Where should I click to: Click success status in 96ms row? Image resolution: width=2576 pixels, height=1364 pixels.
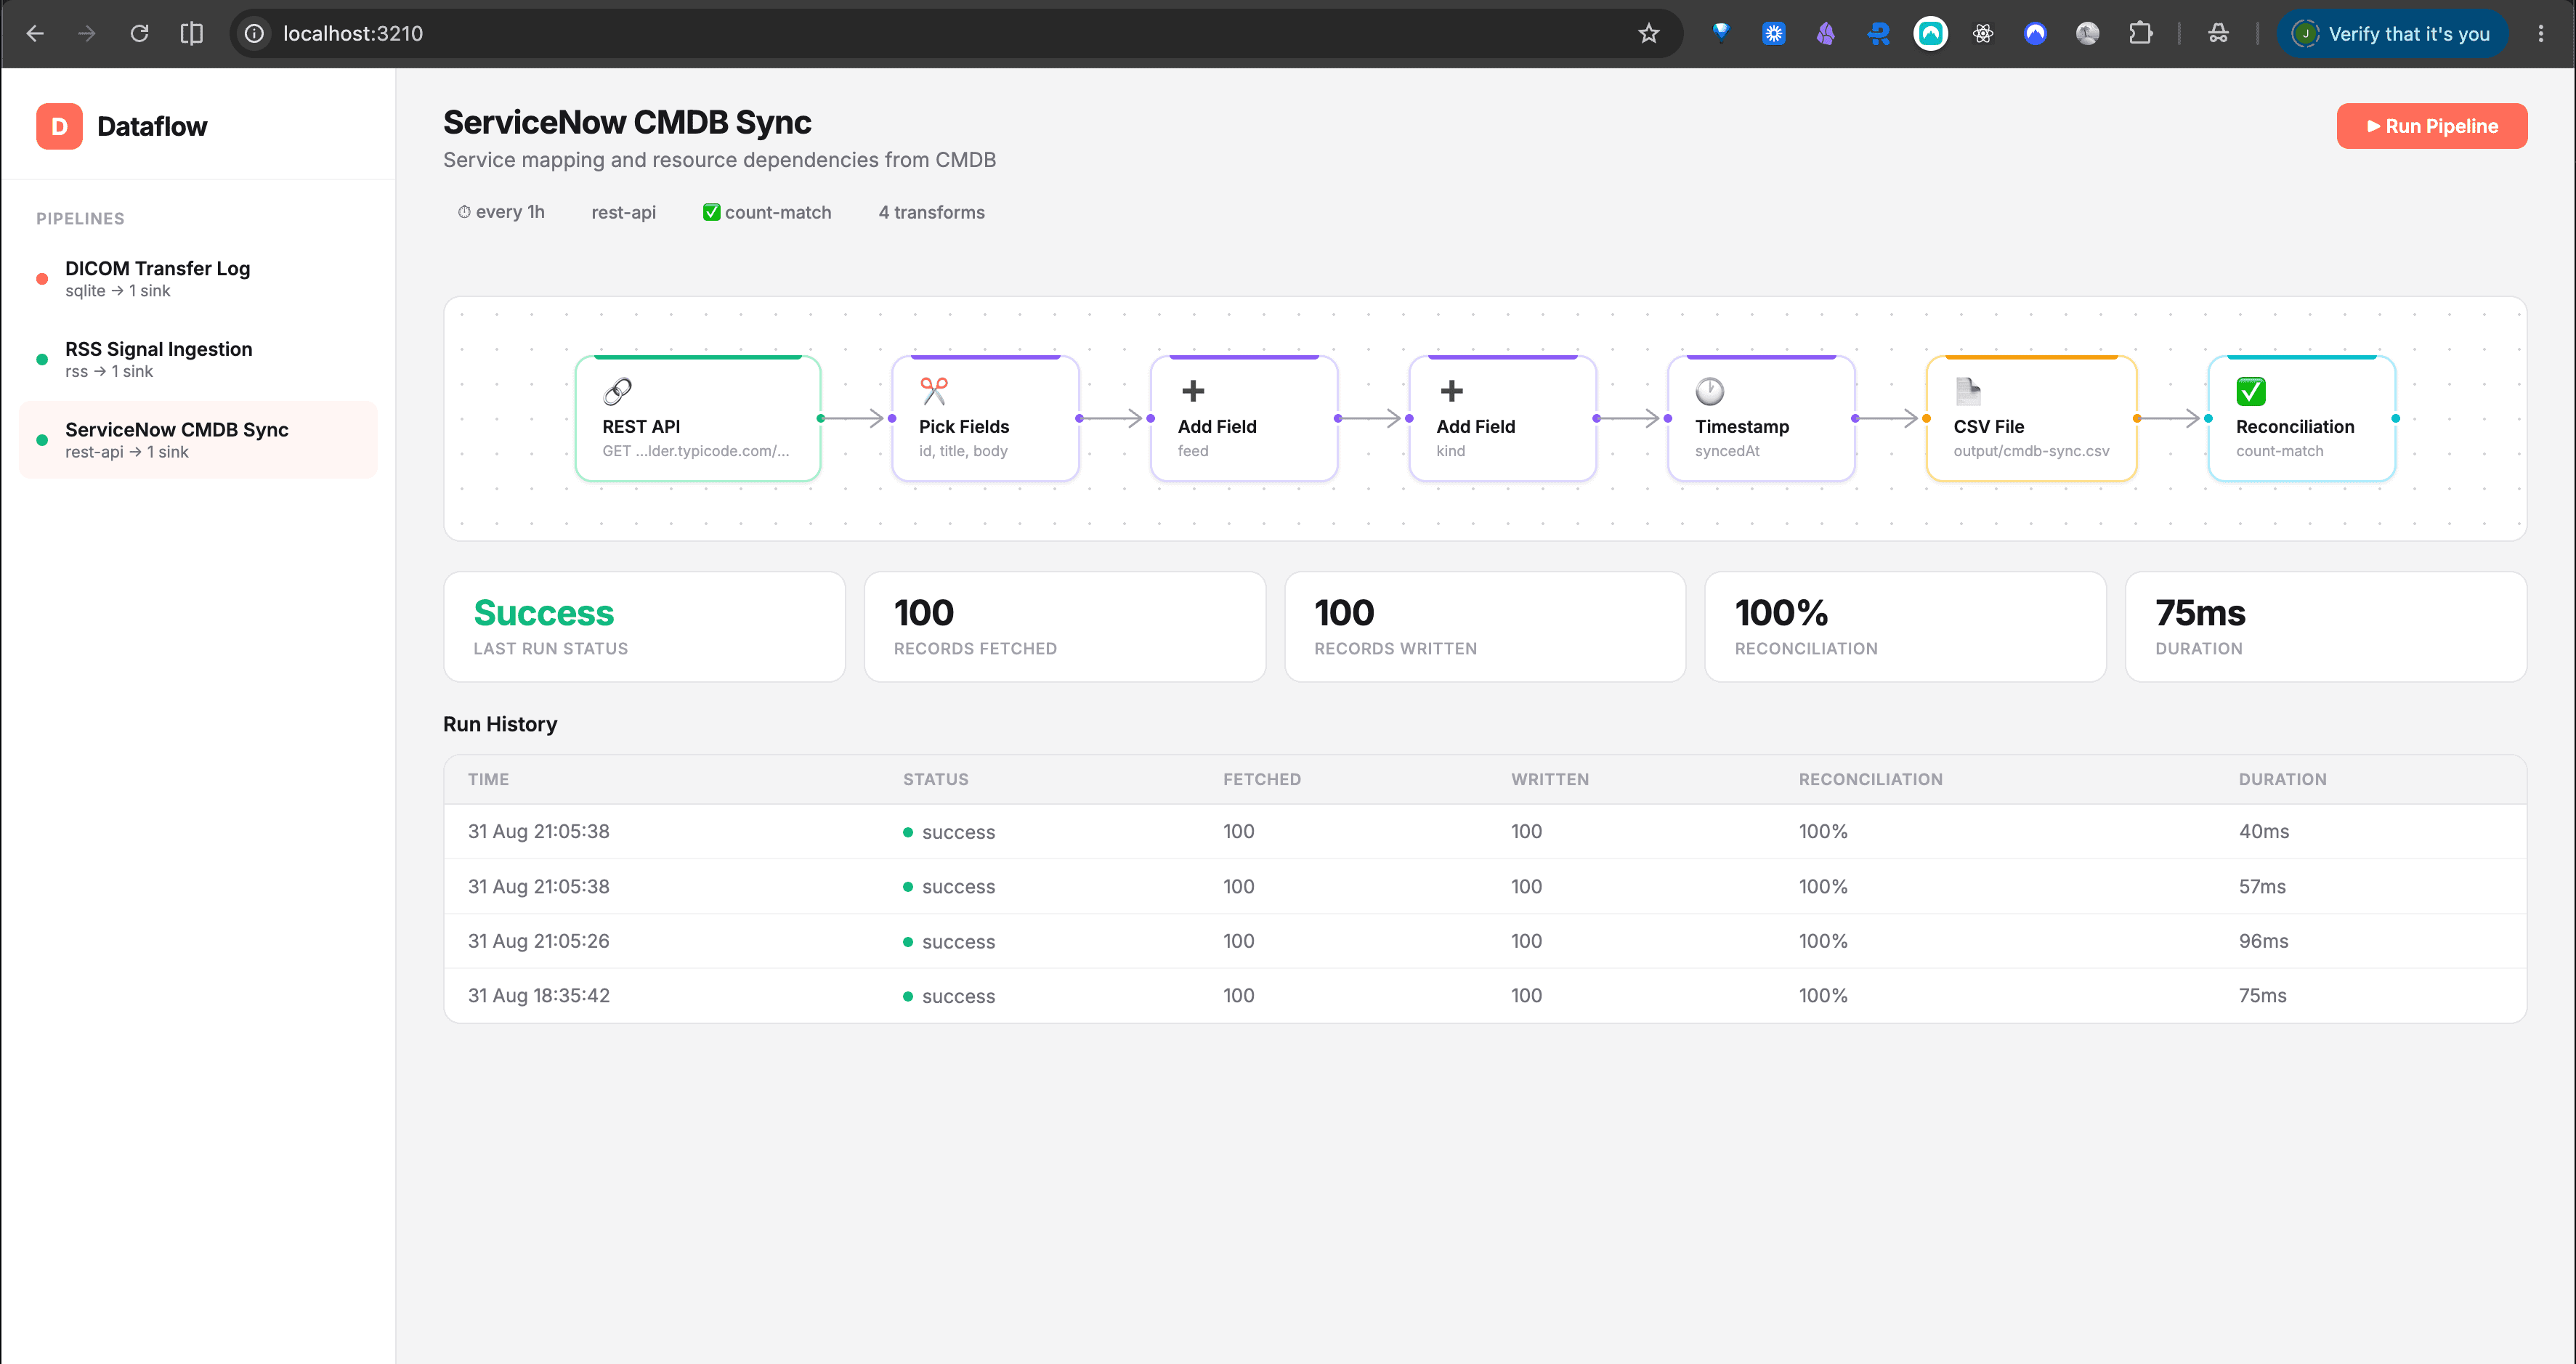tap(949, 941)
